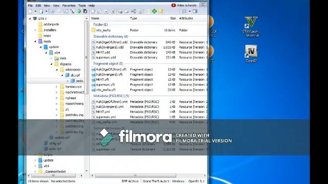Expand the _CommonRedist folder node

coord(35,172)
